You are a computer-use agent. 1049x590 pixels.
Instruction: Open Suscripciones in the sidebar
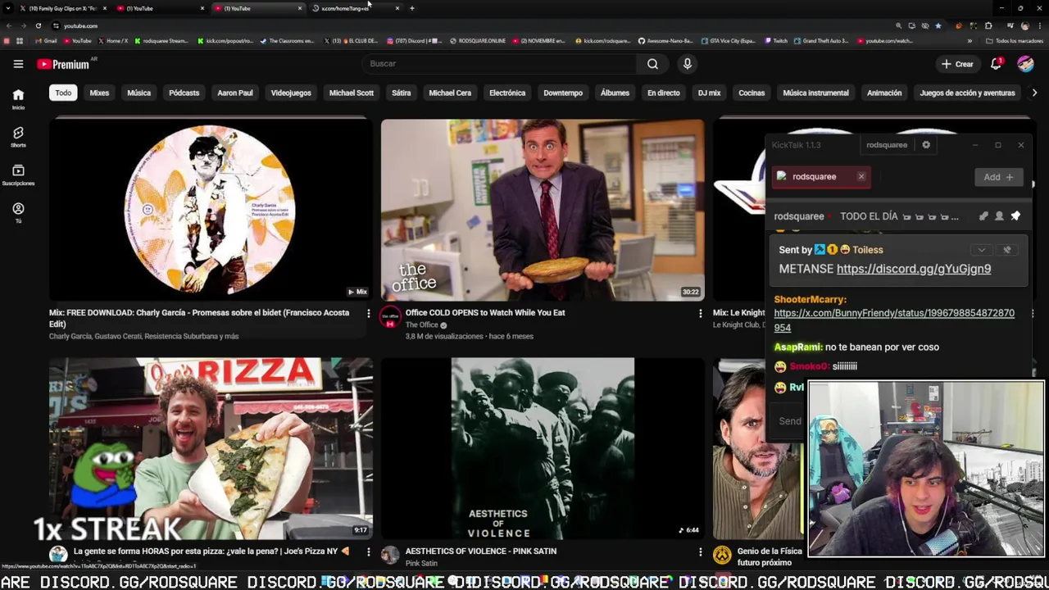tap(18, 175)
